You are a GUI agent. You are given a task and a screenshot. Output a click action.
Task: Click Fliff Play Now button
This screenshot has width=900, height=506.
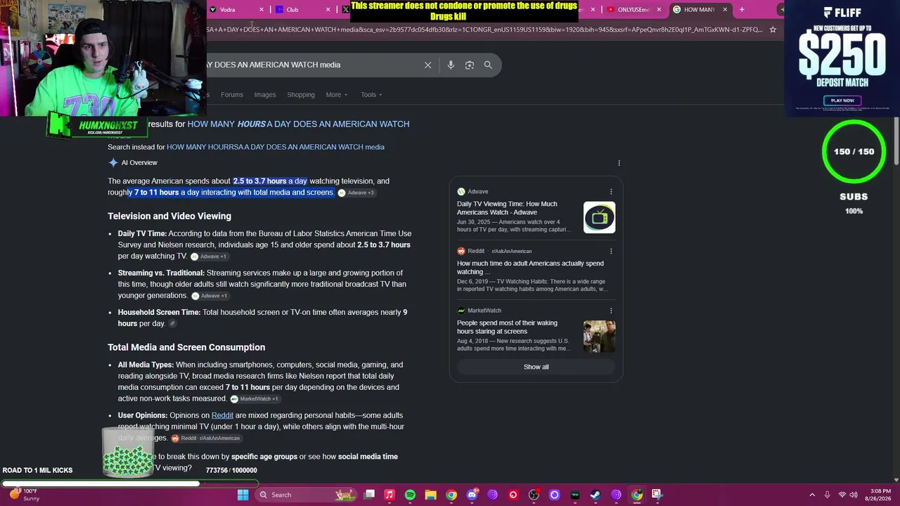842,100
